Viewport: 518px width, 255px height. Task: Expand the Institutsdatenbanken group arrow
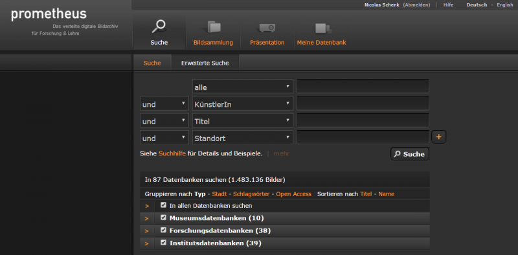147,243
